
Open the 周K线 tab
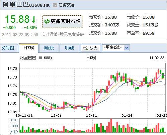(x=49, y=48)
